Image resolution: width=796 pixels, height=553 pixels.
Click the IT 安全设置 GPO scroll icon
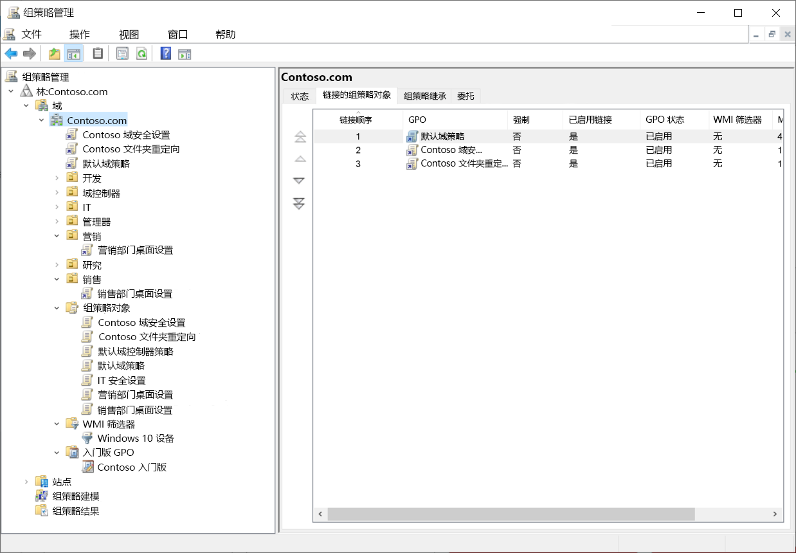[x=87, y=381]
